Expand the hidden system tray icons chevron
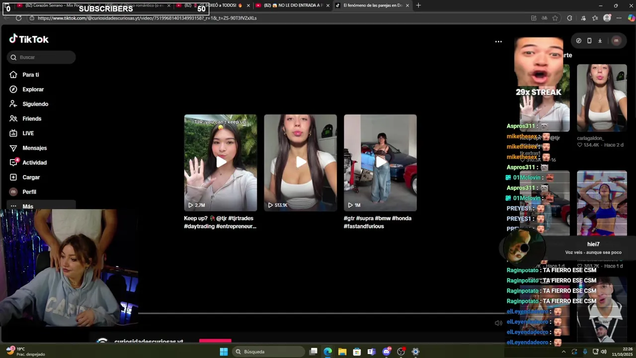This screenshot has height=358, width=636. tap(563, 352)
